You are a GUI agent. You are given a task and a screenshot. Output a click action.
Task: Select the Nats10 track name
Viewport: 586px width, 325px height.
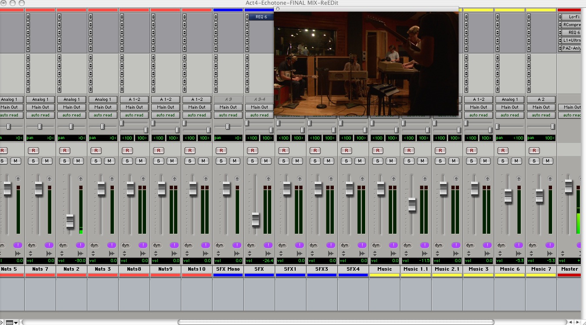(x=197, y=269)
